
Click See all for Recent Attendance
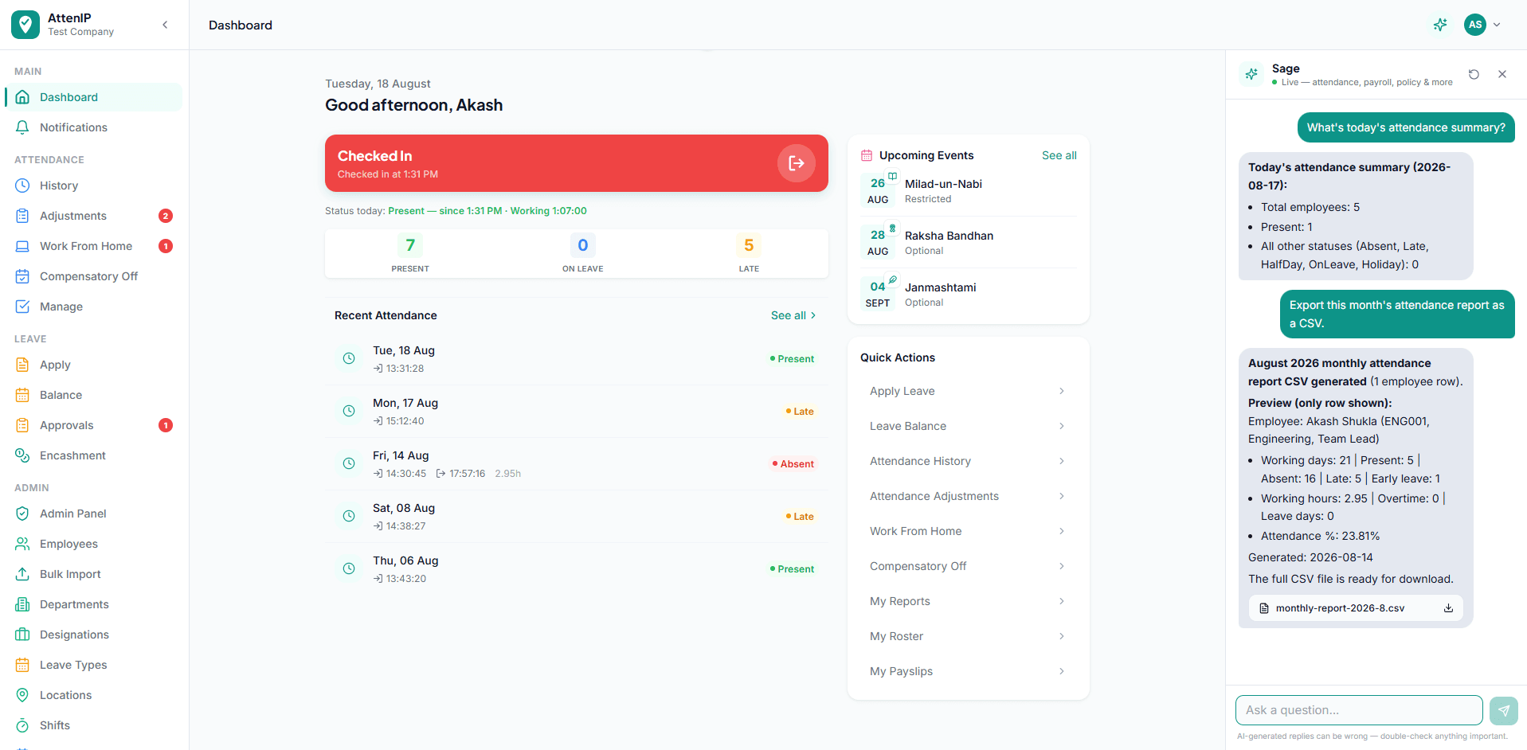793,315
